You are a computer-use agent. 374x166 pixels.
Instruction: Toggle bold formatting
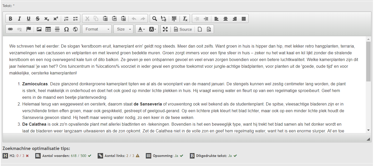[10, 19]
